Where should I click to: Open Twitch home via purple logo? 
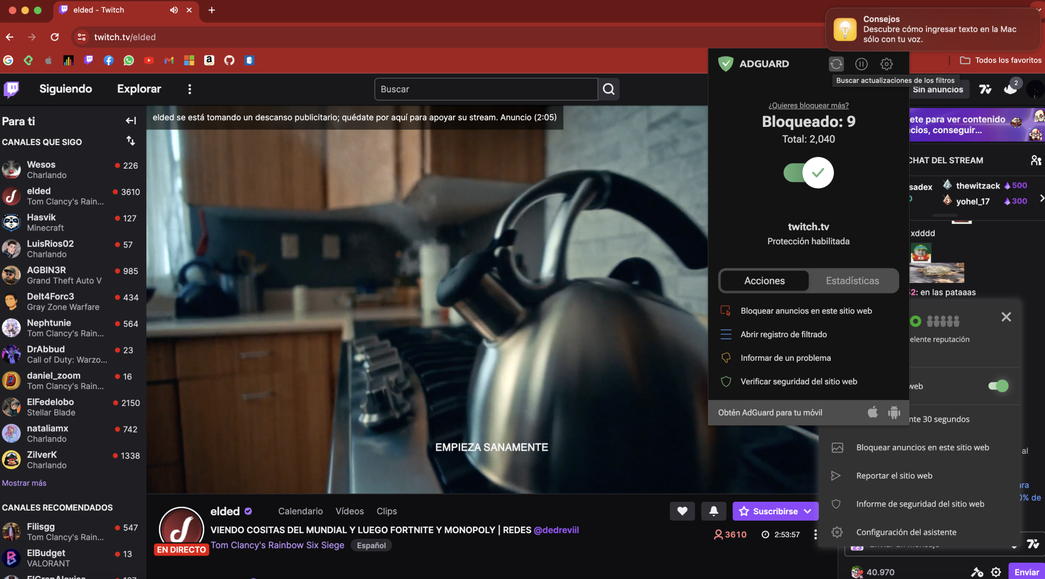pyautogui.click(x=11, y=89)
